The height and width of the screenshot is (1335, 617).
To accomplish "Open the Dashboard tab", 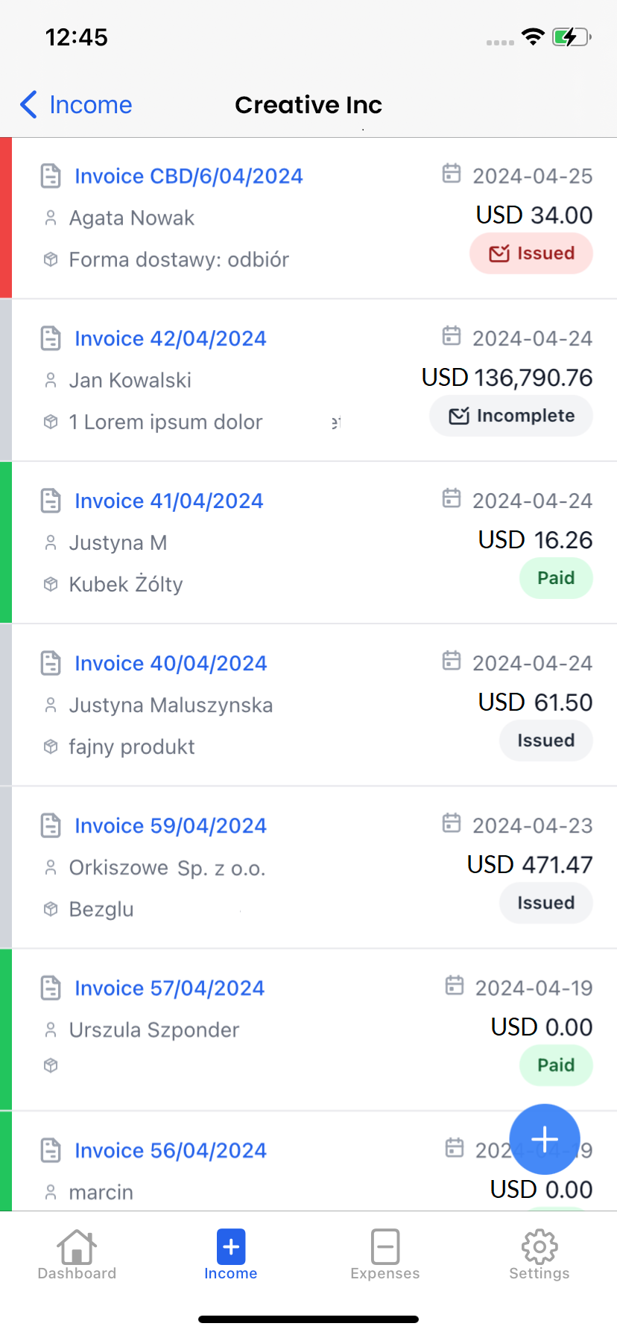I will click(77, 1255).
